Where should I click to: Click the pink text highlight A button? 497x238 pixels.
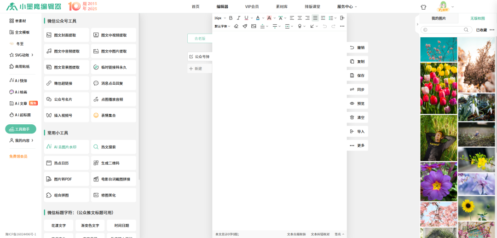(269, 18)
